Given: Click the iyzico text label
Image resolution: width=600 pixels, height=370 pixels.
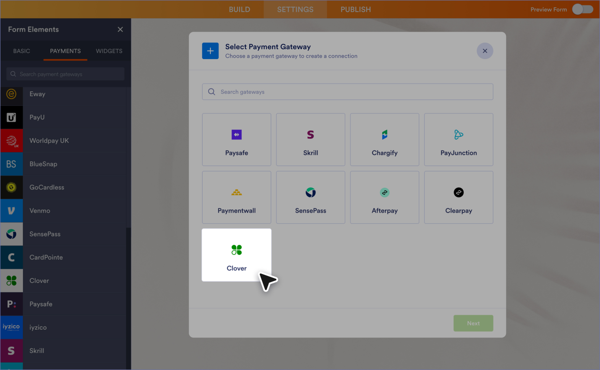Looking at the screenshot, I should 38,327.
